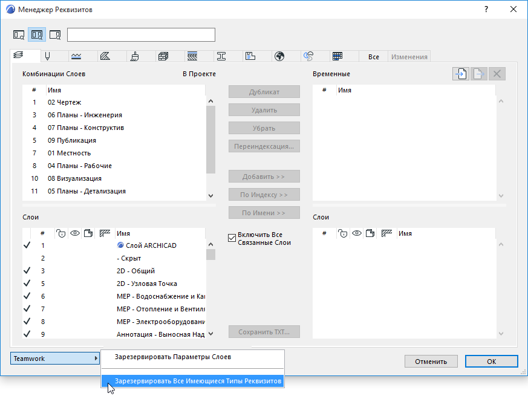Toggle checkmark for 2D - Общий layer
Viewport: 528px width, 396px height.
pos(27,271)
